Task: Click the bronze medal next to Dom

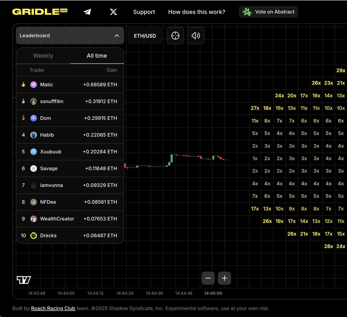Action: coord(23,118)
